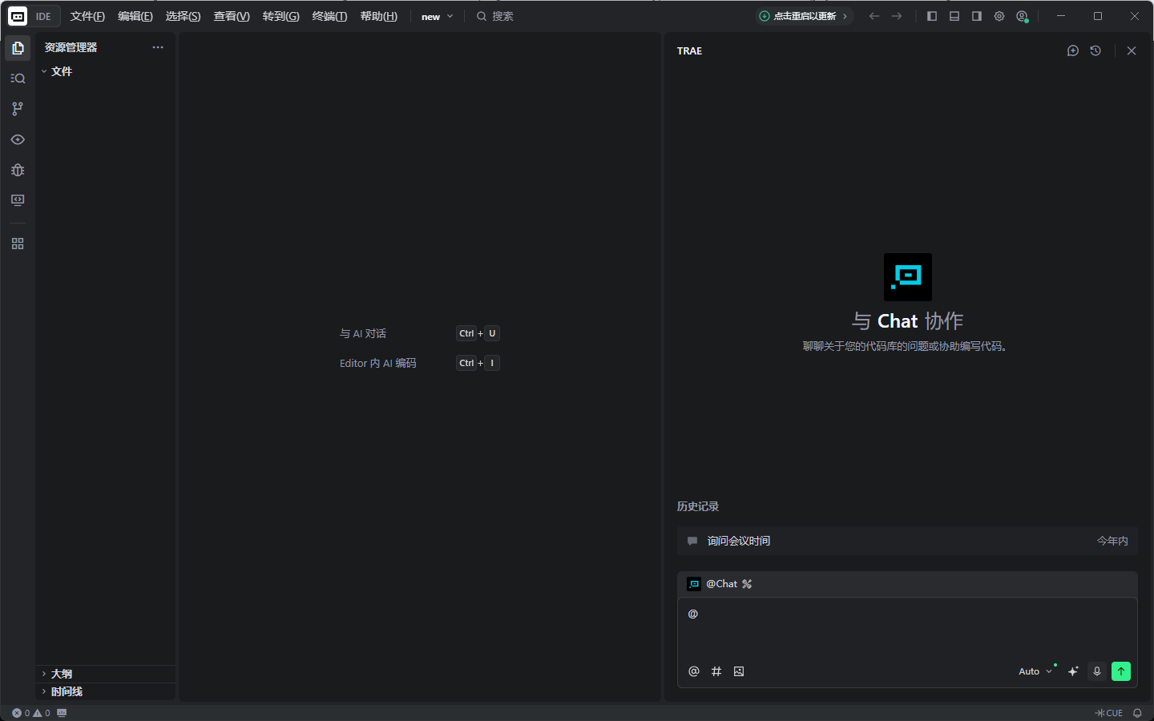
Task: Close the TRAE chat panel
Action: [x=1132, y=50]
